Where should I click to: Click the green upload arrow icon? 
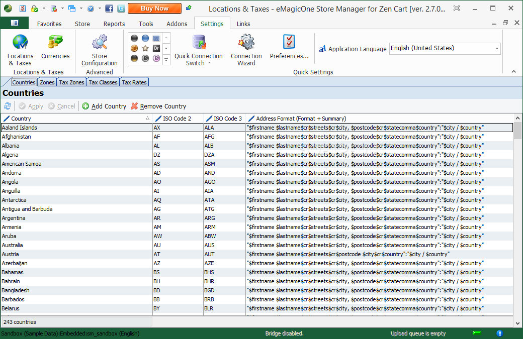189,8
